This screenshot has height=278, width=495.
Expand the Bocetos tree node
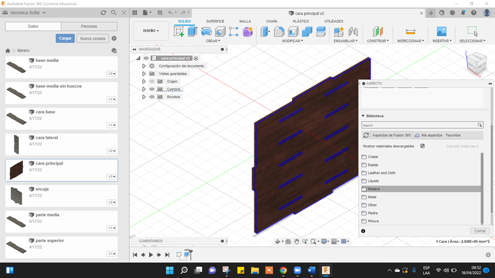144,97
